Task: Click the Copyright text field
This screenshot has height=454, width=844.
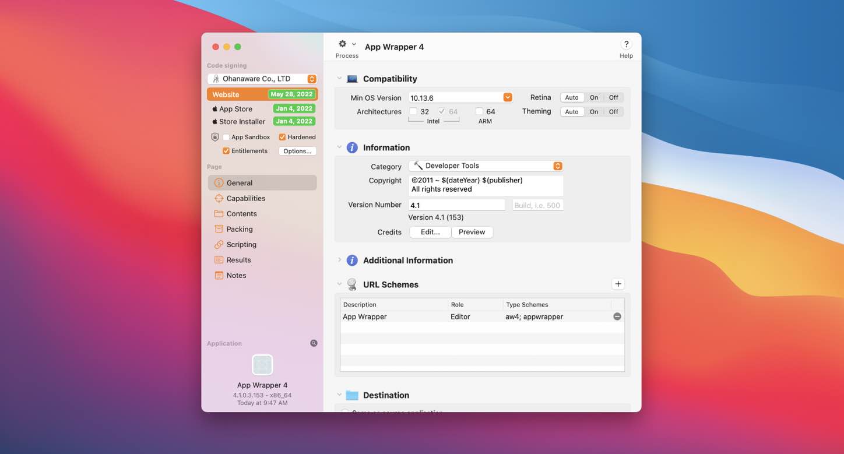Action: pyautogui.click(x=486, y=185)
